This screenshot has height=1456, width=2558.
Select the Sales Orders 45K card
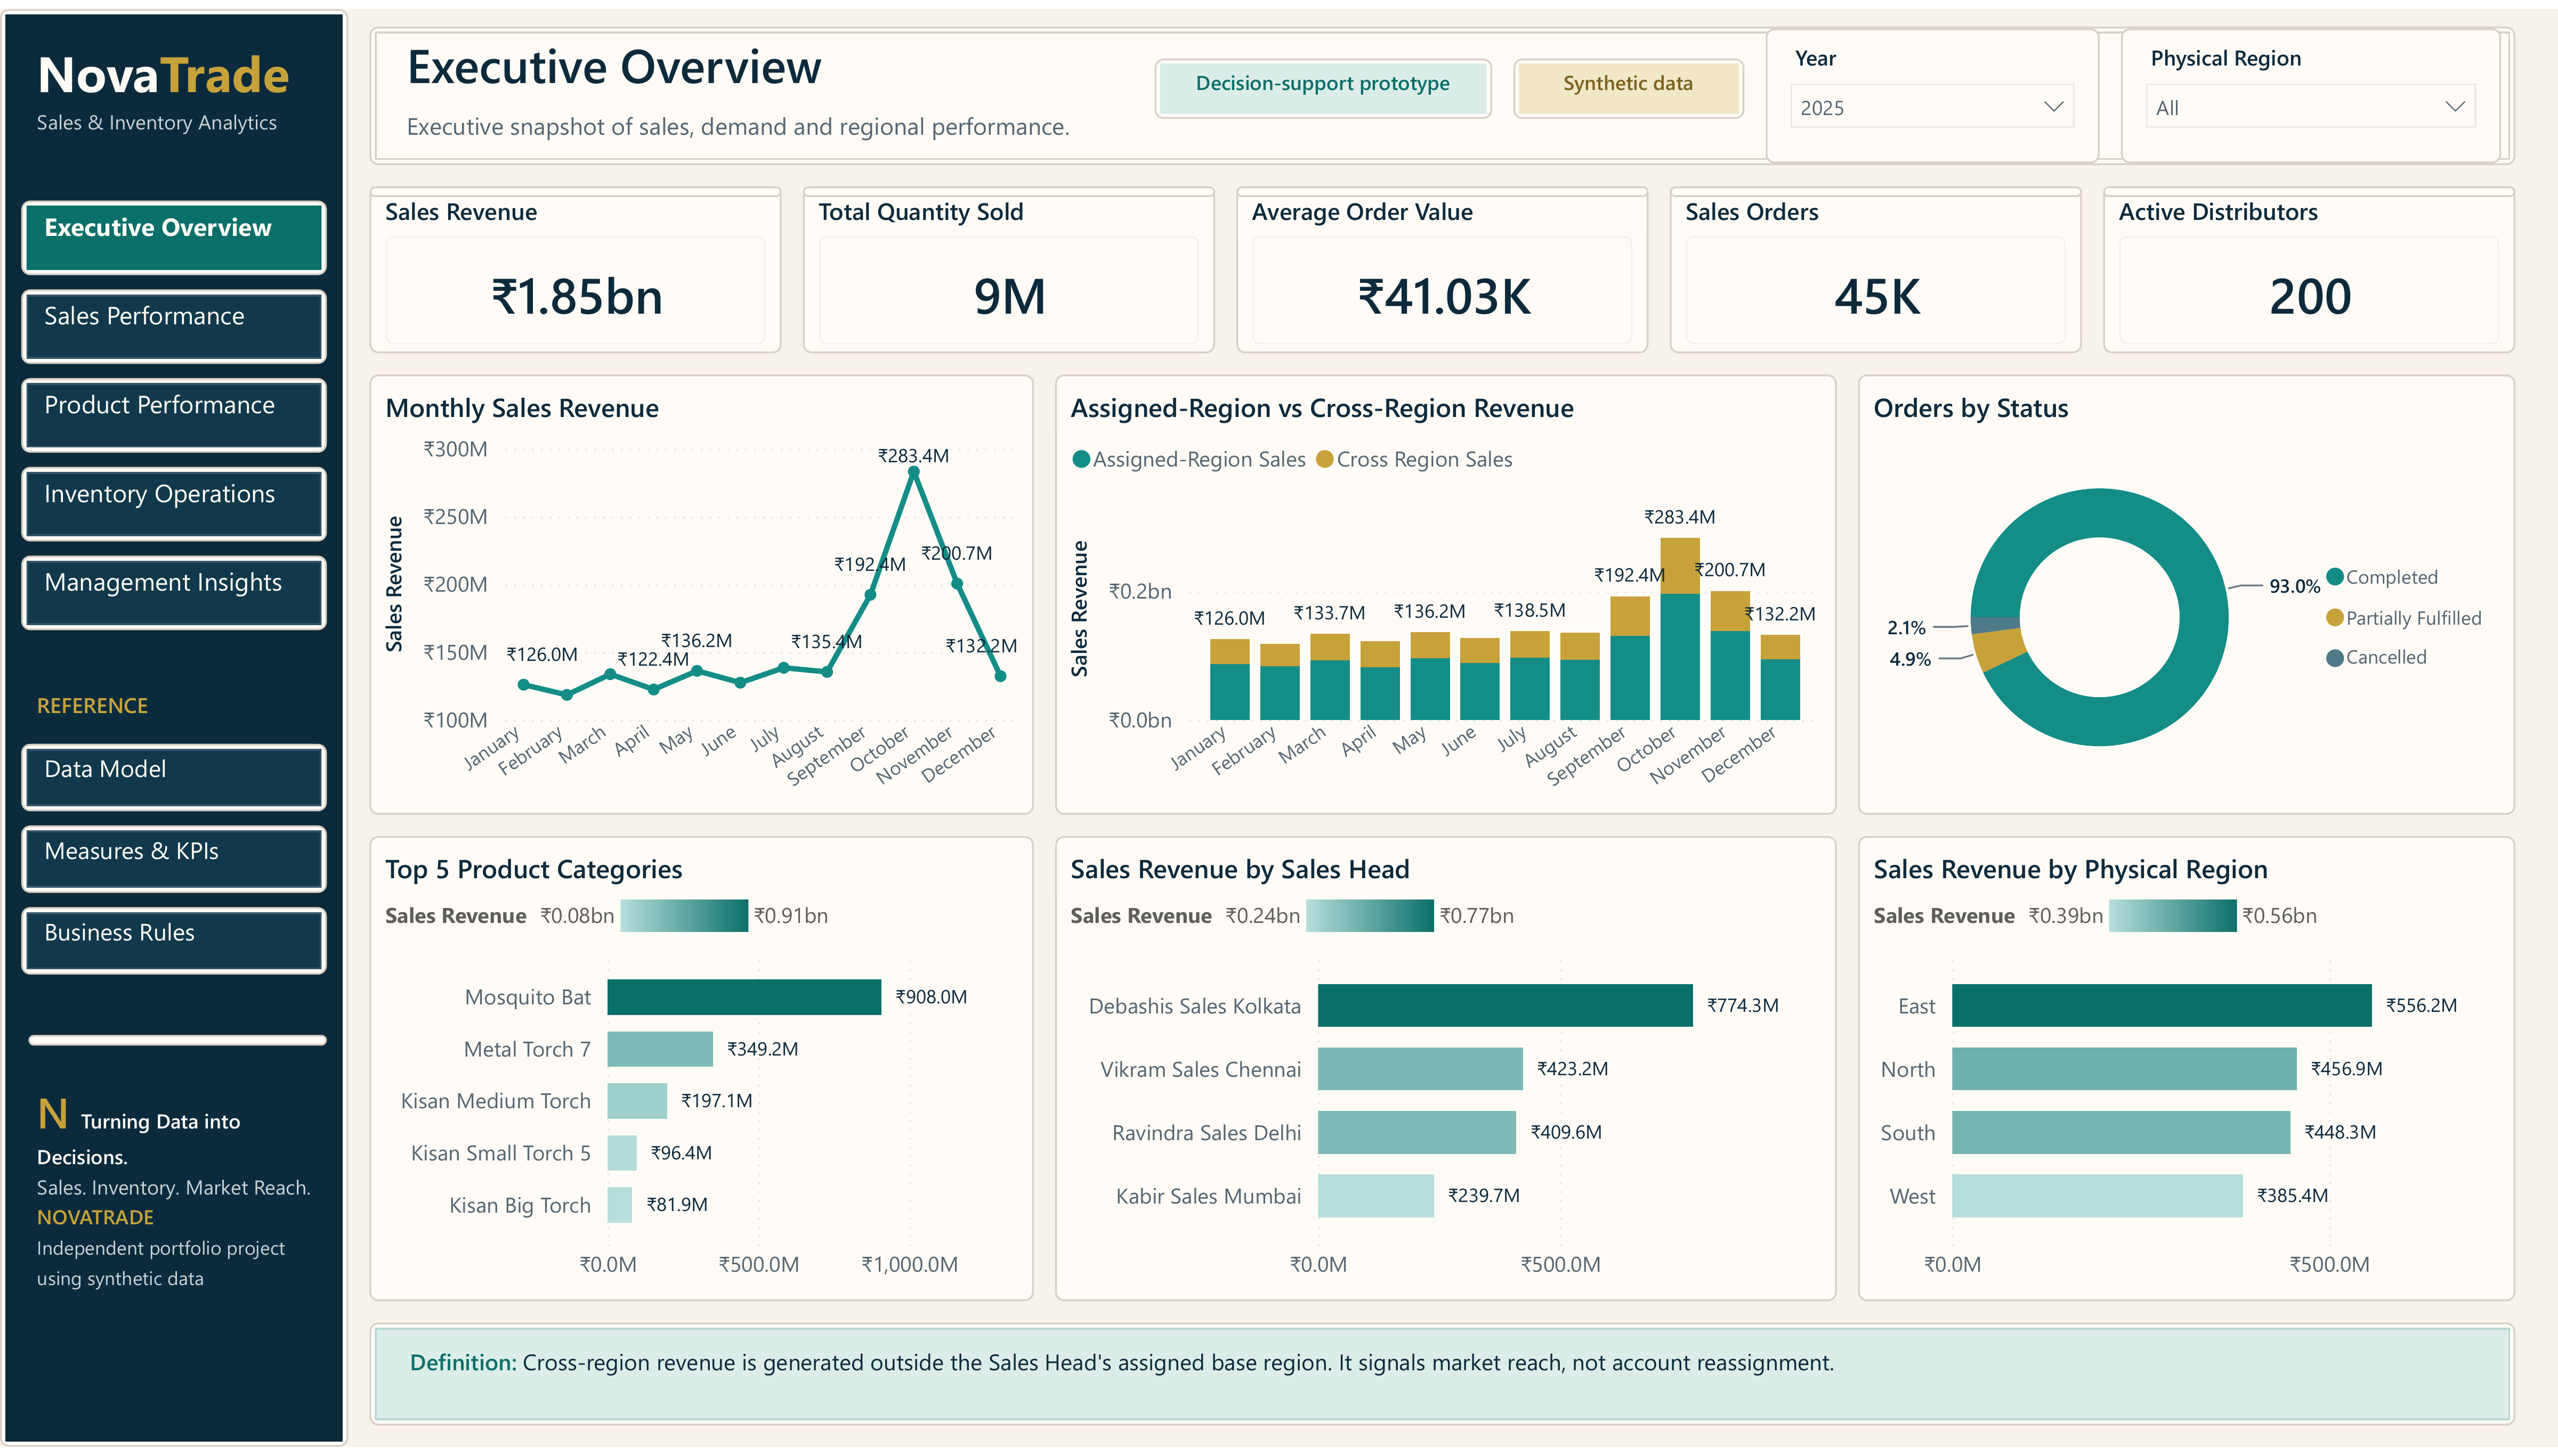(1876, 270)
